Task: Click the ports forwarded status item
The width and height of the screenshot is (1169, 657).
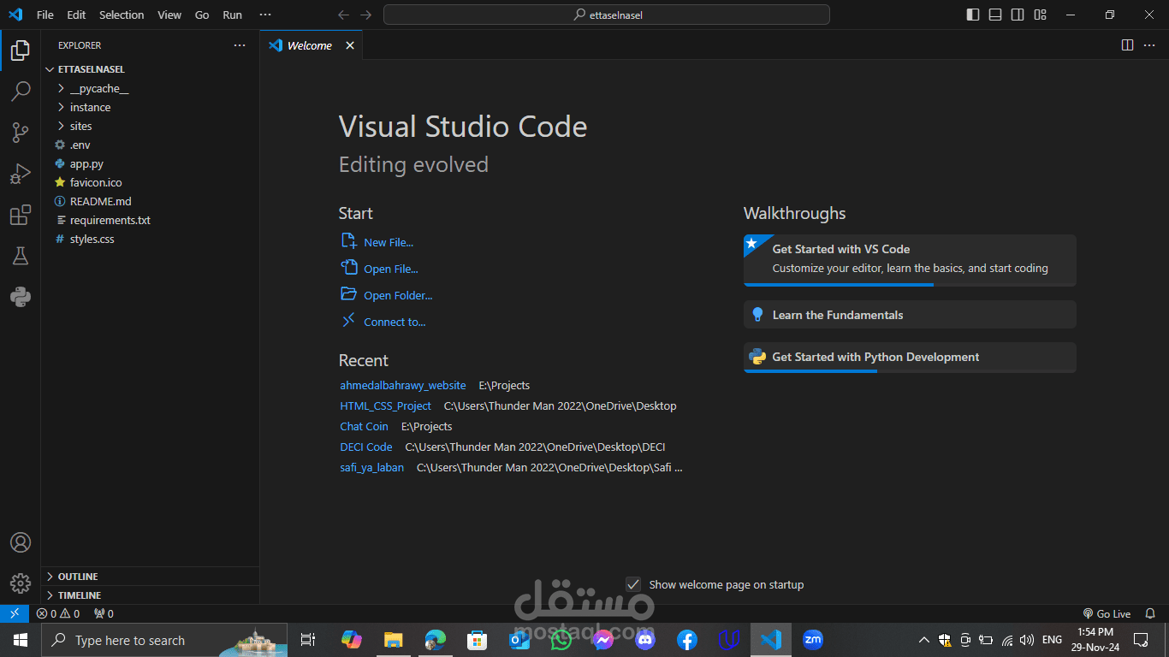Action: (x=104, y=613)
